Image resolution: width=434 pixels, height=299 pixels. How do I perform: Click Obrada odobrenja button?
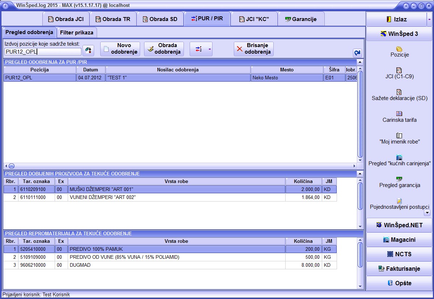(164, 49)
